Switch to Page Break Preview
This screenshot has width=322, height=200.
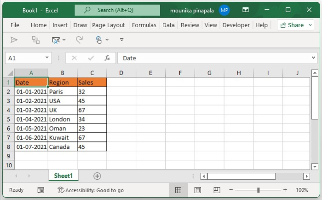click(x=217, y=190)
